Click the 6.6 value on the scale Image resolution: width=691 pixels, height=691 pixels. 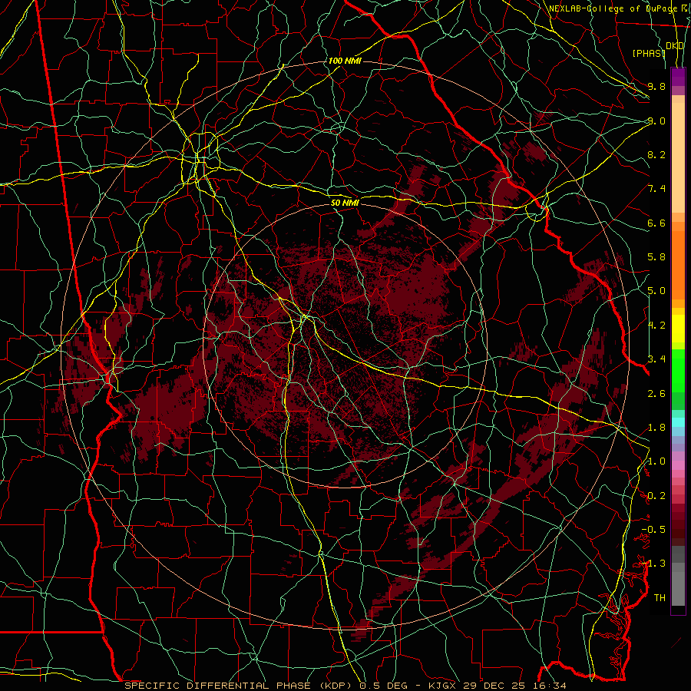[x=656, y=223]
